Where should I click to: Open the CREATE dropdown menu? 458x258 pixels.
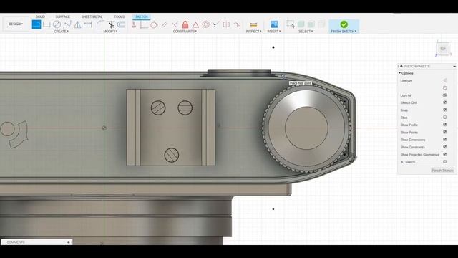point(61,32)
